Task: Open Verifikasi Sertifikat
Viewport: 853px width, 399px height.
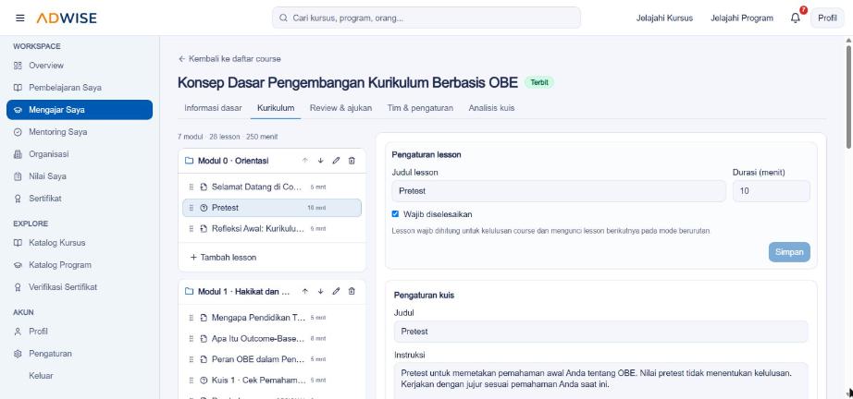Action: (80, 287)
